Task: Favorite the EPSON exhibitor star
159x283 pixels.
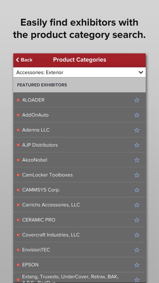Action: [x=137, y=265]
